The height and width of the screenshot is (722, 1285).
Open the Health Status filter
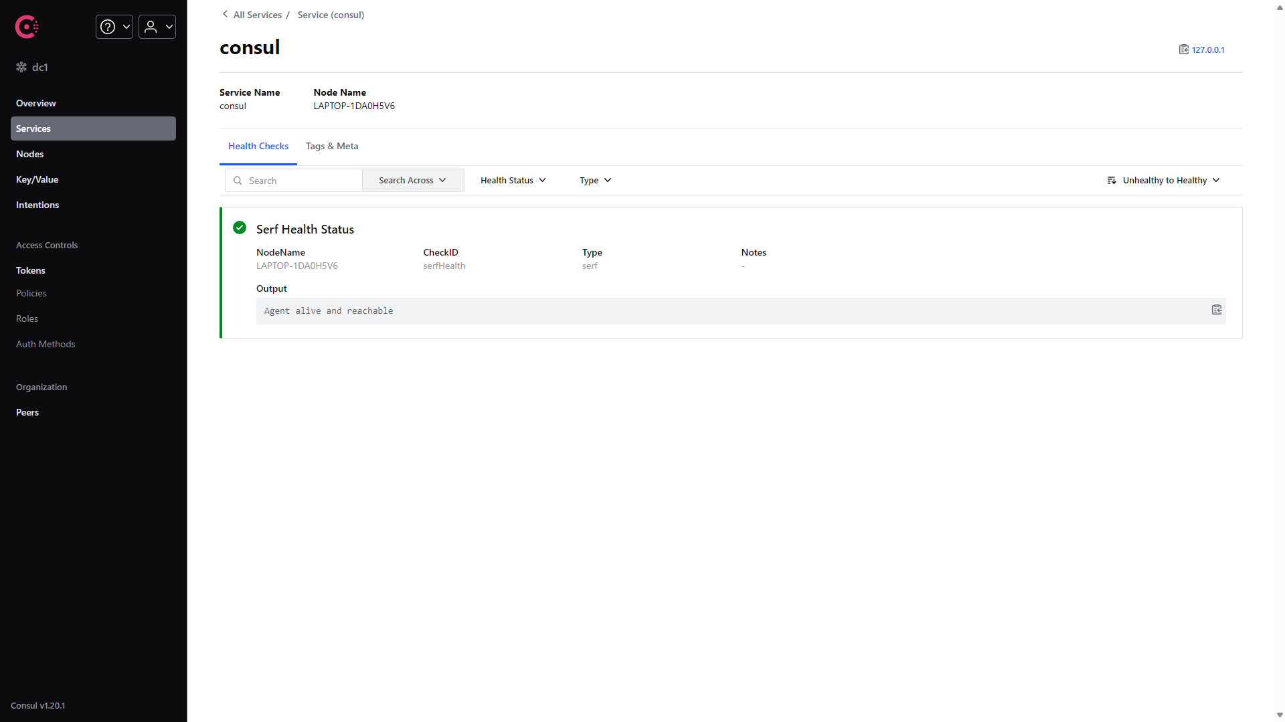(513, 181)
